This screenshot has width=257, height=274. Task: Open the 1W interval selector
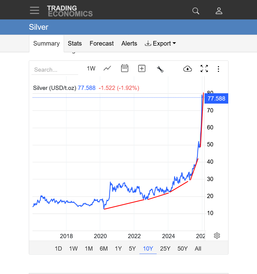(91, 68)
